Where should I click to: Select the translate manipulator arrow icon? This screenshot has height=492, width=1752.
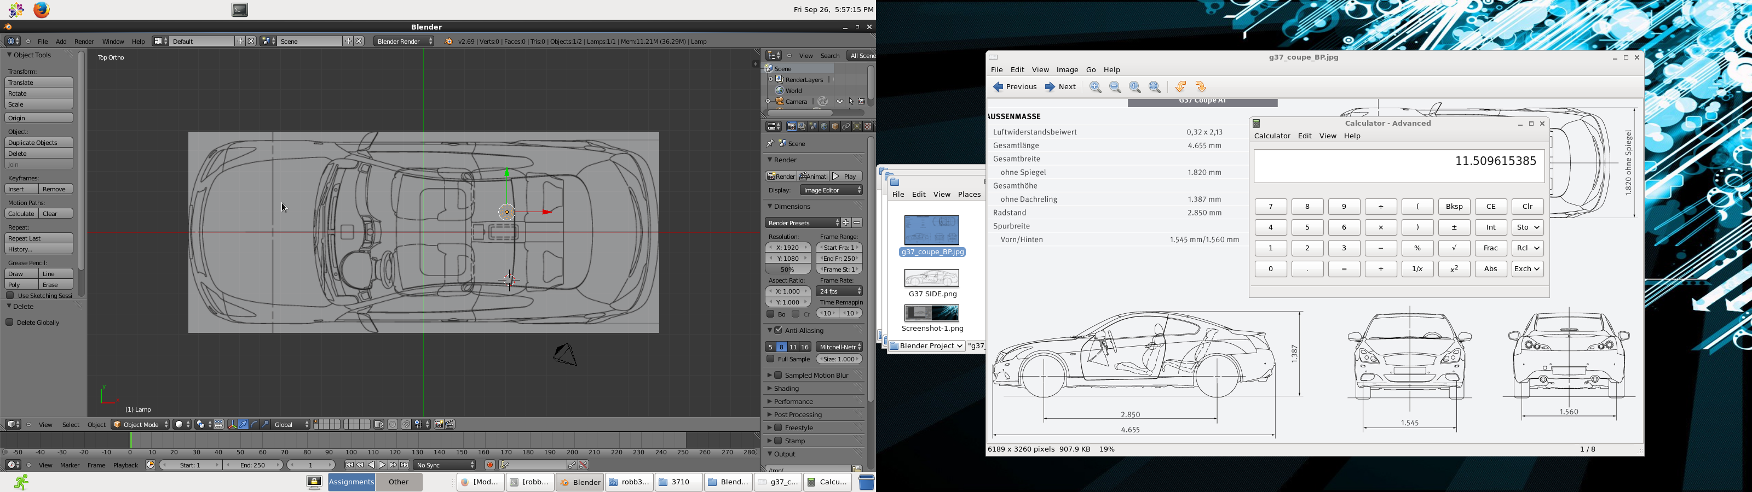click(244, 425)
